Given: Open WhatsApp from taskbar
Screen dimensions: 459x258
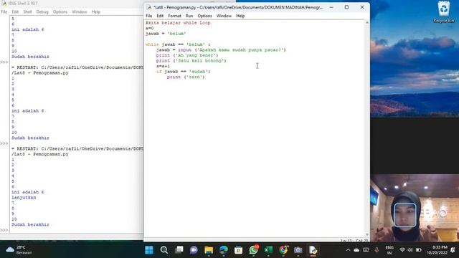Looking at the screenshot, I should [253, 250].
